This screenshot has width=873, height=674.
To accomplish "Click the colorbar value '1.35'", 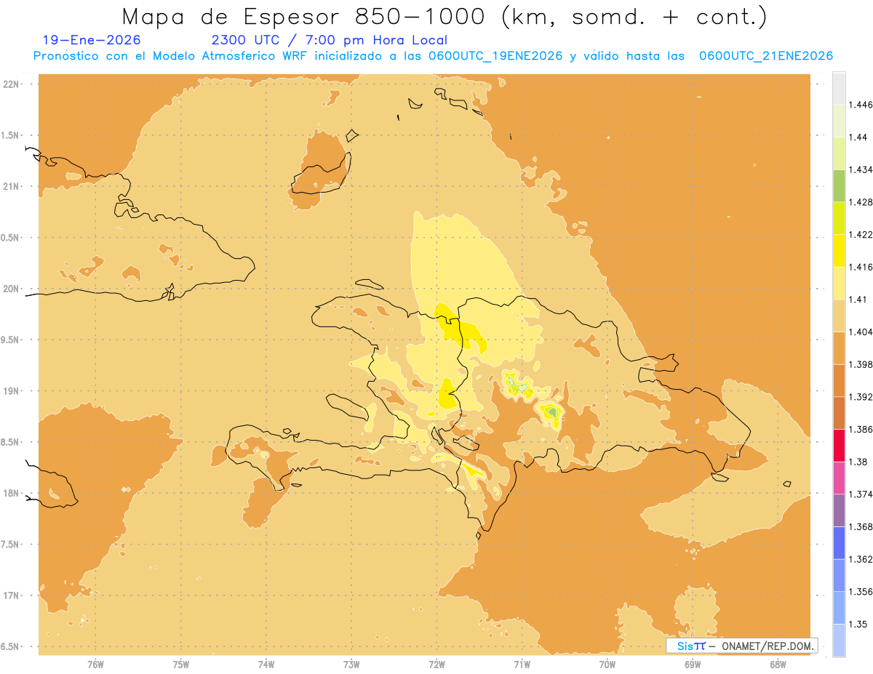I will [858, 624].
